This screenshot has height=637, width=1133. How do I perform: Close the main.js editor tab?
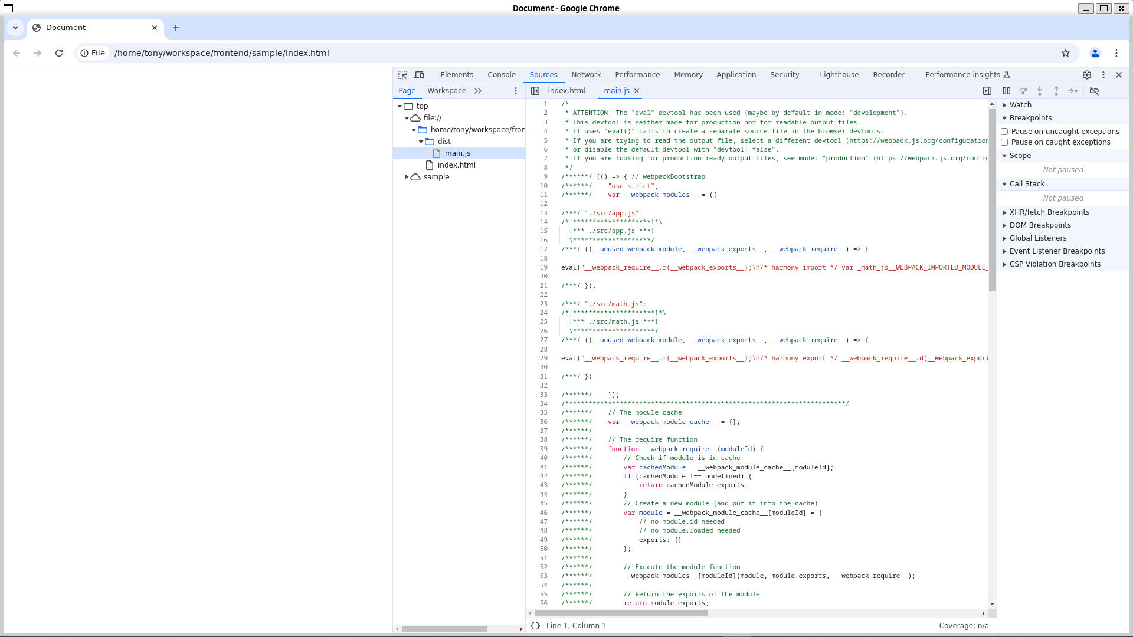point(637,91)
